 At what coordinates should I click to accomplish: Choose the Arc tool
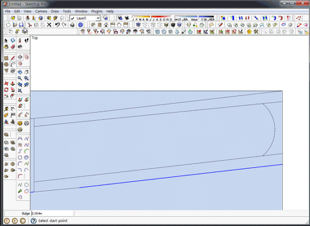point(13,64)
